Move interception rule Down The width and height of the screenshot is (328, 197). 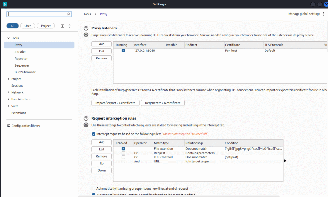click(x=102, y=170)
